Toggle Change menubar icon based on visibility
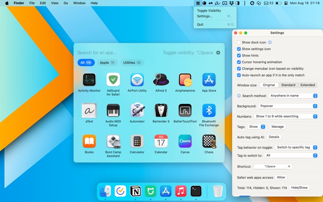323x202 pixels. click(x=239, y=69)
